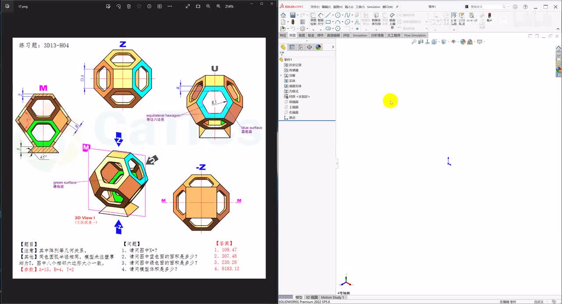
Task: Select the Arc sketch tool
Action: pos(338,22)
